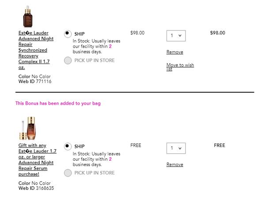The width and height of the screenshot is (276, 204).
Task: Open quantity dropdown for $98.00 item
Action: click(x=176, y=36)
